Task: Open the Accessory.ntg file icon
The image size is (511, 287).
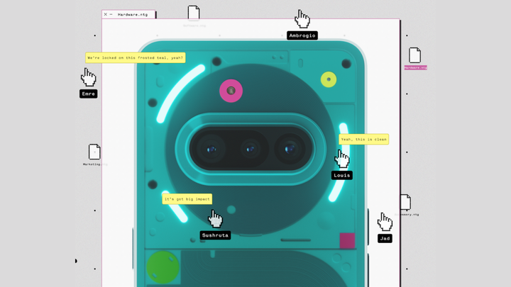Action: click(405, 203)
